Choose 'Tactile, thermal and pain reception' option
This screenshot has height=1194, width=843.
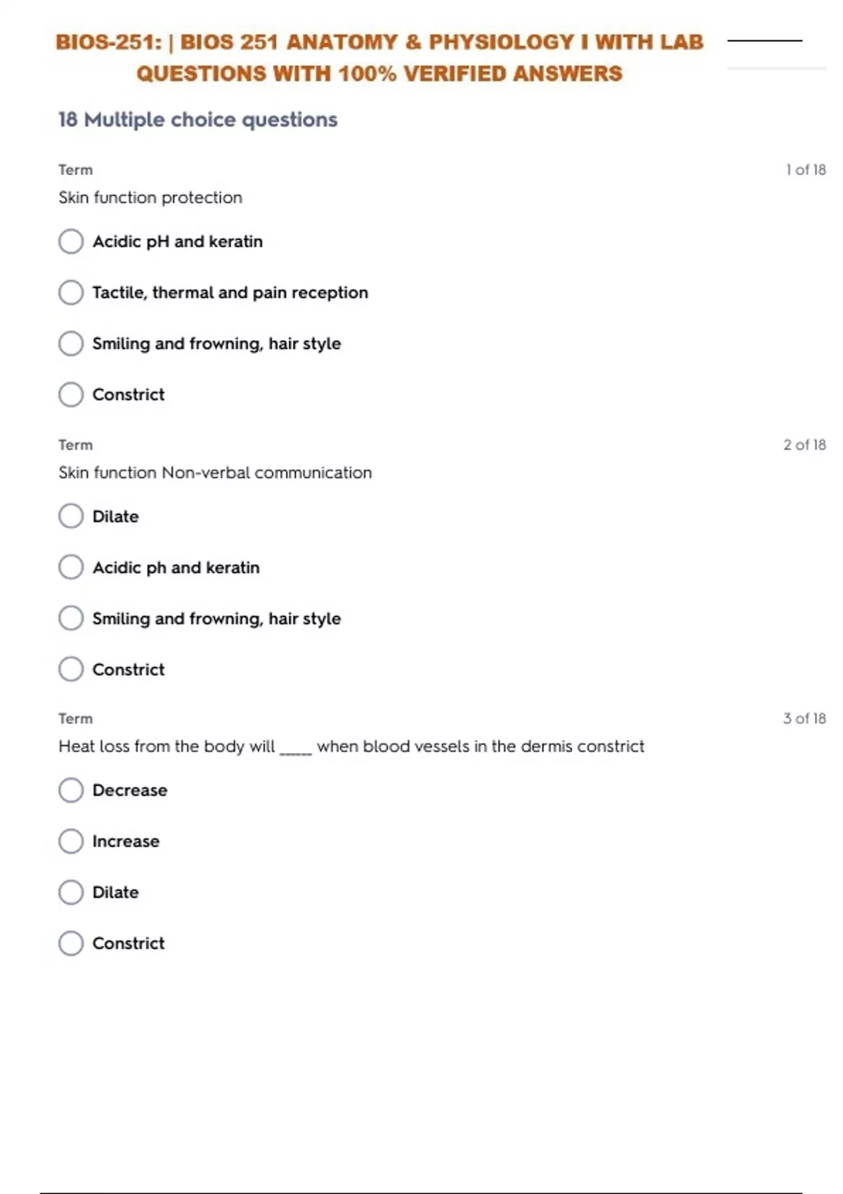[71, 293]
